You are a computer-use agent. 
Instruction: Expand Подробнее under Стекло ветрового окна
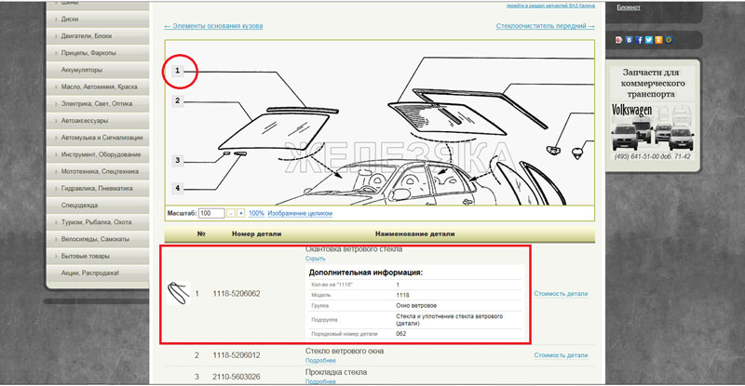click(x=320, y=360)
